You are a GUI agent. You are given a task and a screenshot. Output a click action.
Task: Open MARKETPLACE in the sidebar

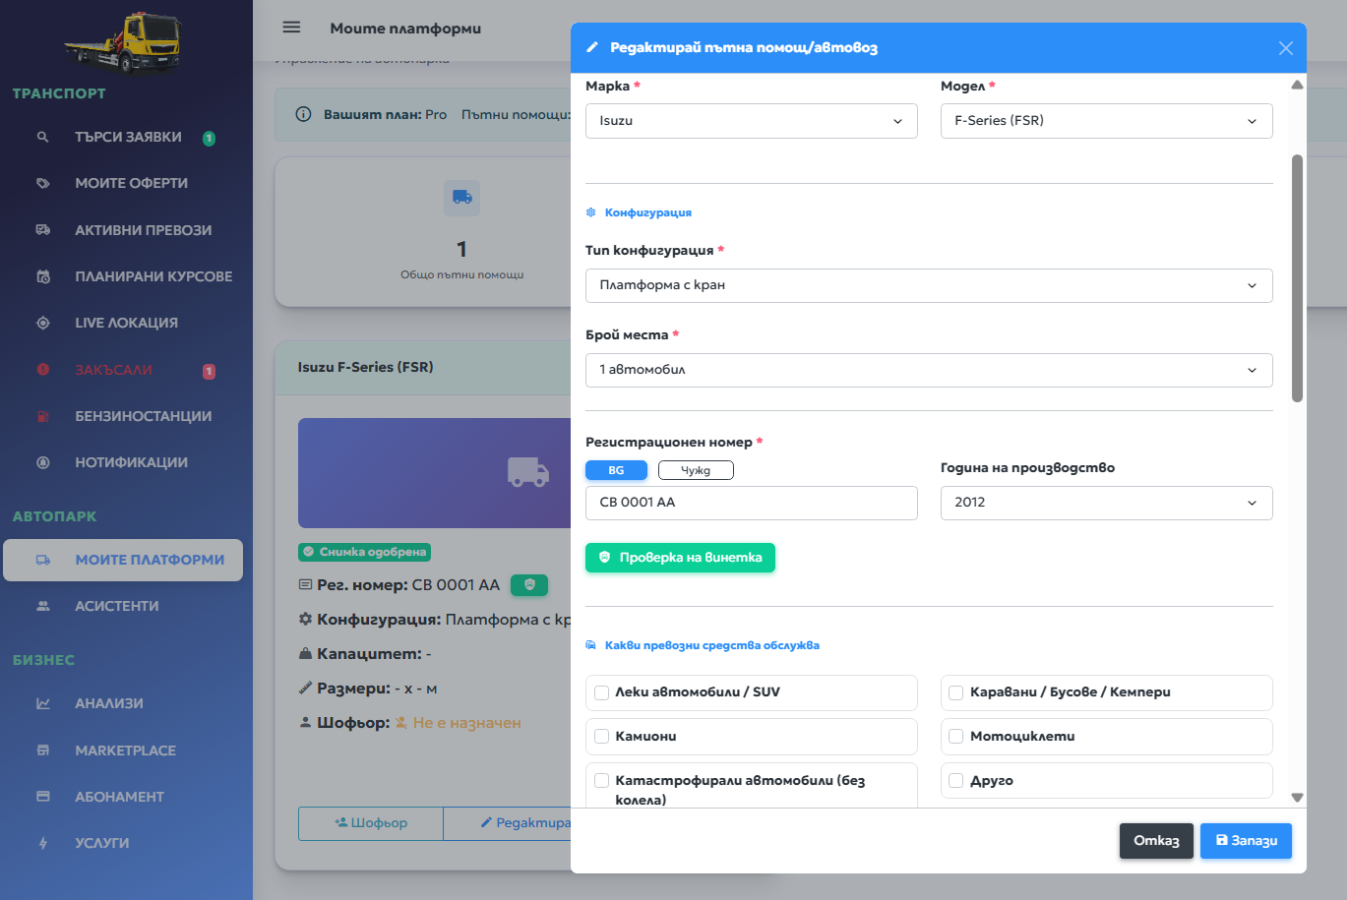click(126, 750)
